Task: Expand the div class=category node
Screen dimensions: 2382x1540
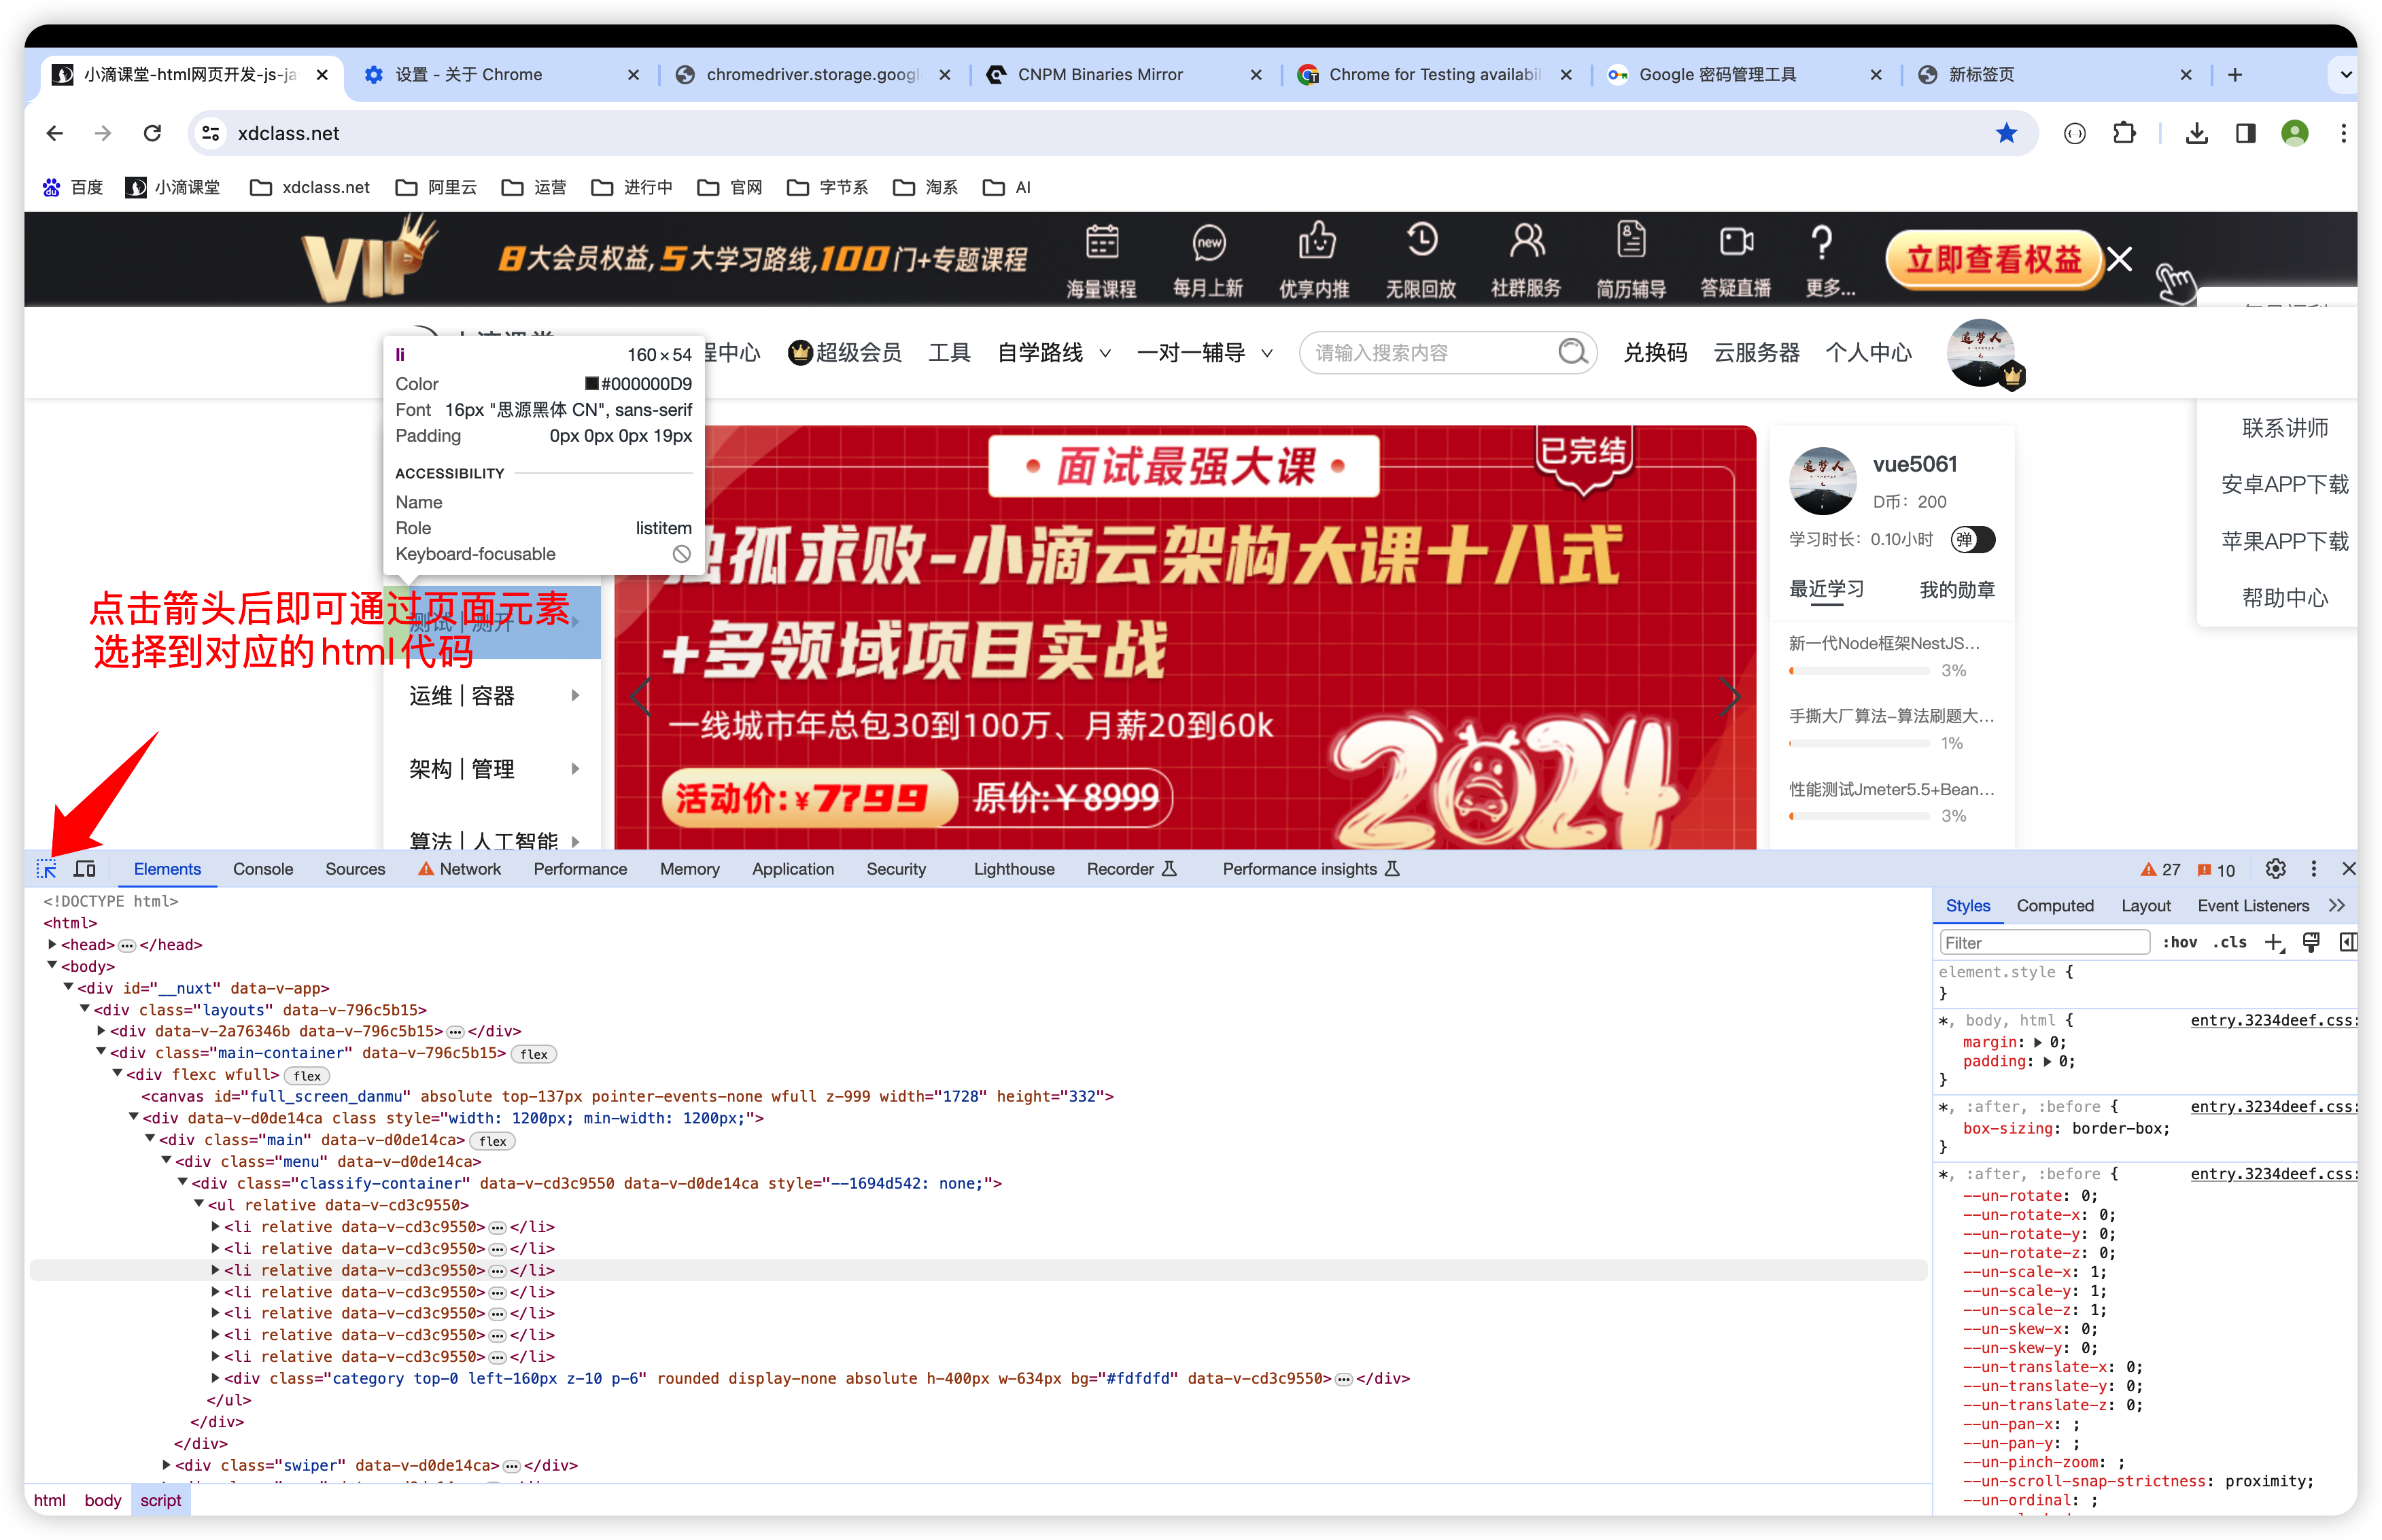Action: click(x=215, y=1377)
